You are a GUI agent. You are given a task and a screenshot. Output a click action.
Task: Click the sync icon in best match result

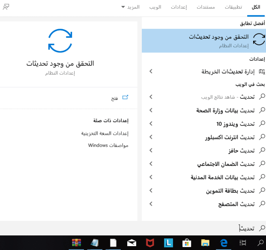click(259, 39)
